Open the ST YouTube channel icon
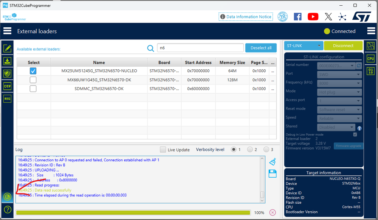This screenshot has height=220, width=378. click(313, 17)
